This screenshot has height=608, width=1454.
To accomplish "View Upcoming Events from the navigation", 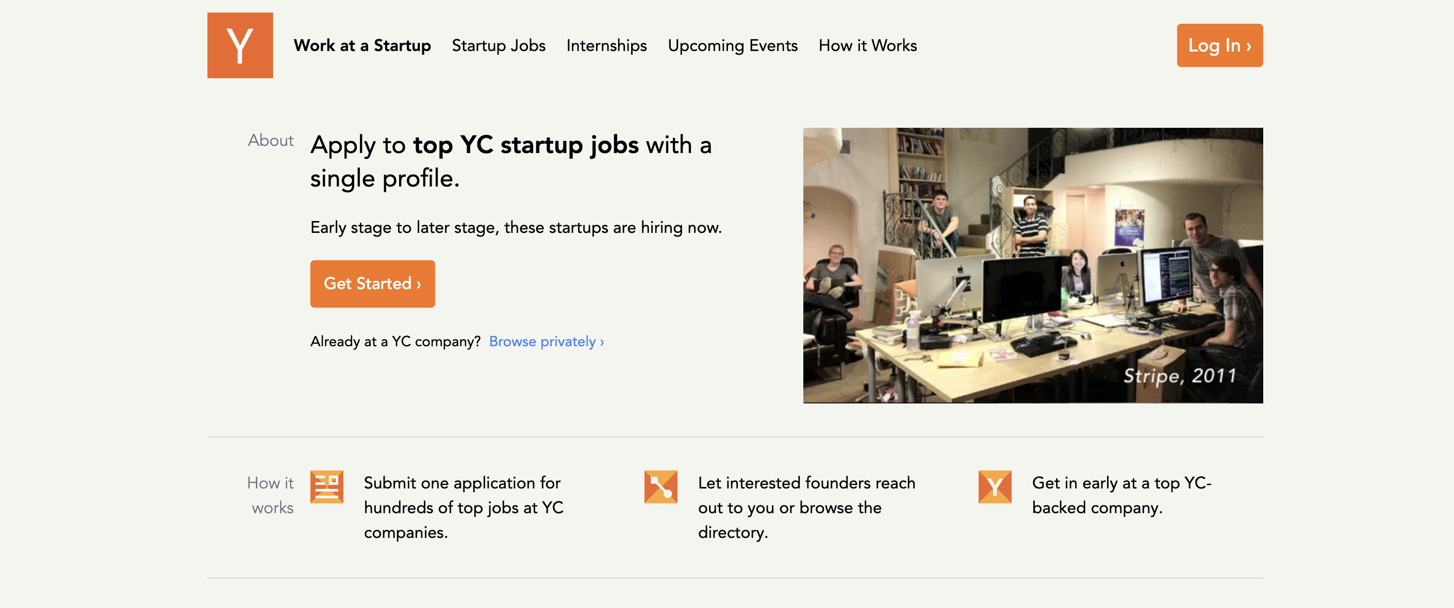I will pos(732,45).
